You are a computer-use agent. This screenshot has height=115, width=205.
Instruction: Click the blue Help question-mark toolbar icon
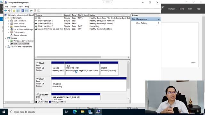(x=22, y=11)
